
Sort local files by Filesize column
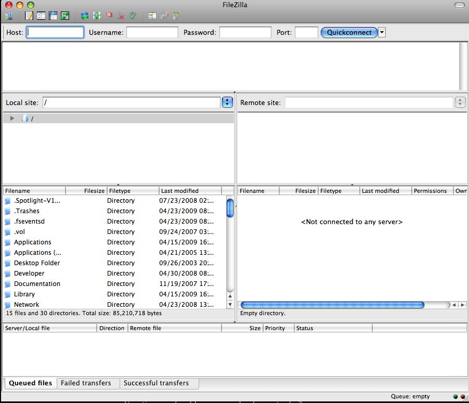[86, 190]
